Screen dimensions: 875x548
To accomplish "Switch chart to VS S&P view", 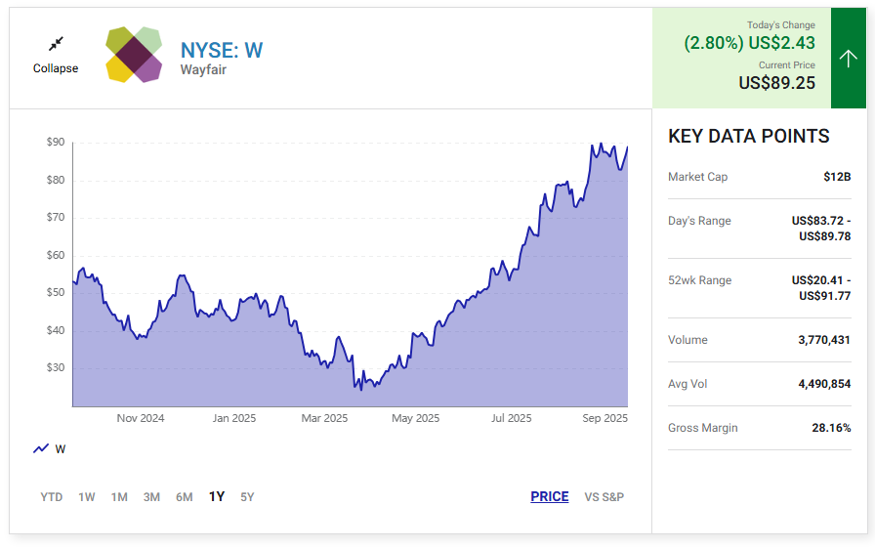I will tap(604, 496).
